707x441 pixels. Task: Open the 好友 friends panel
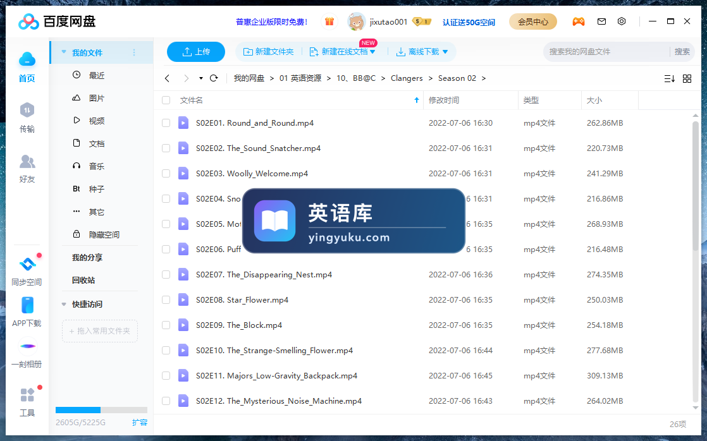(27, 161)
